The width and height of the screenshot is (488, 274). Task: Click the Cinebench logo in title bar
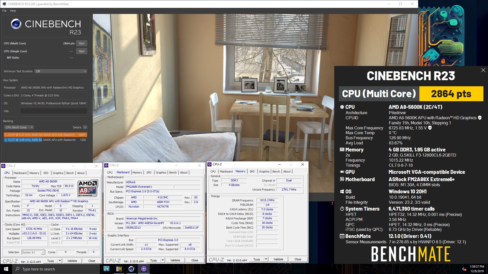point(4,4)
